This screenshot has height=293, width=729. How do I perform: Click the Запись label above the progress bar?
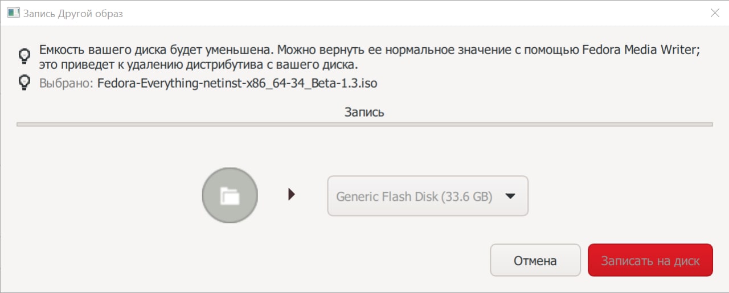pos(364,112)
